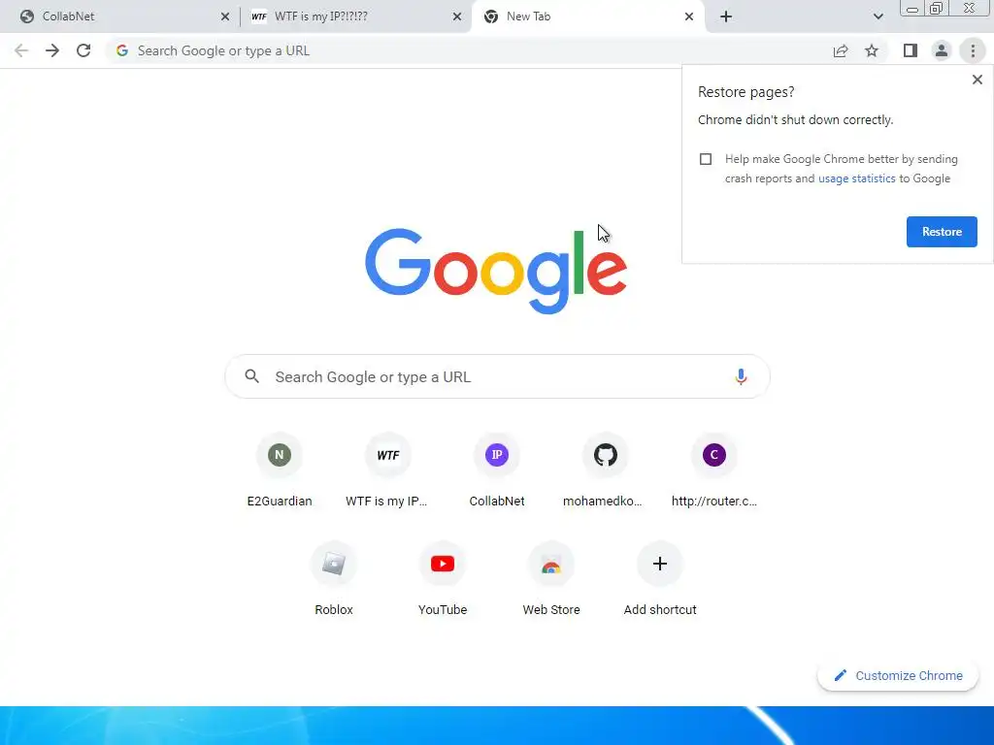
Task: Click the "Restore pages?" heading text
Action: [x=745, y=92]
